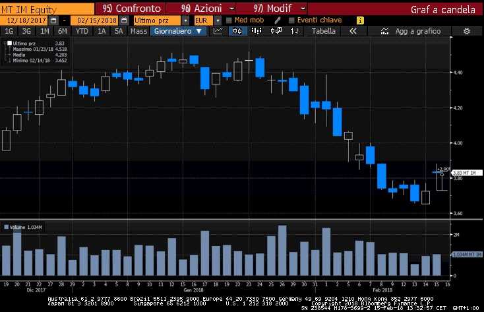Open the Tabella view
The height and width of the screenshot is (312, 484).
(x=324, y=31)
